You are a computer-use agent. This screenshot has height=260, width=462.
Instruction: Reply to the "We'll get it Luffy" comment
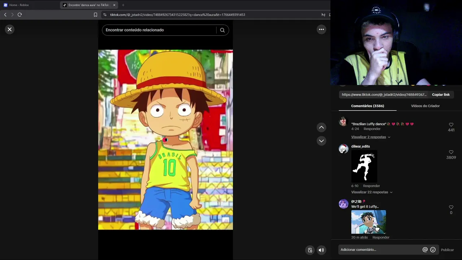pos(381,237)
